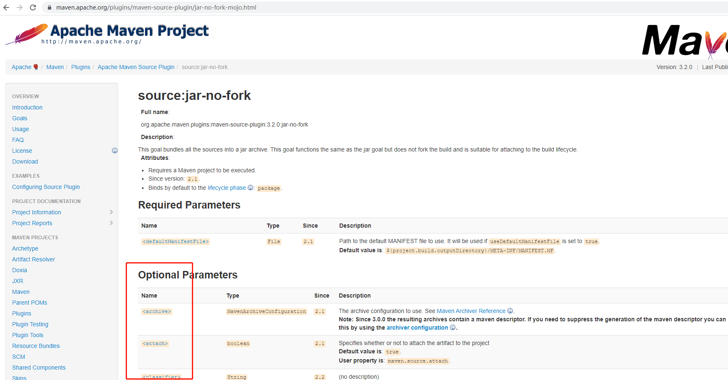Open the Goals sidebar link

20,118
